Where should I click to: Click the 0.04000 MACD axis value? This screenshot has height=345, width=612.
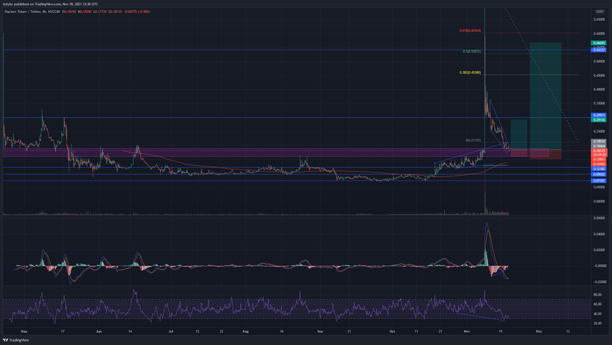(x=599, y=234)
